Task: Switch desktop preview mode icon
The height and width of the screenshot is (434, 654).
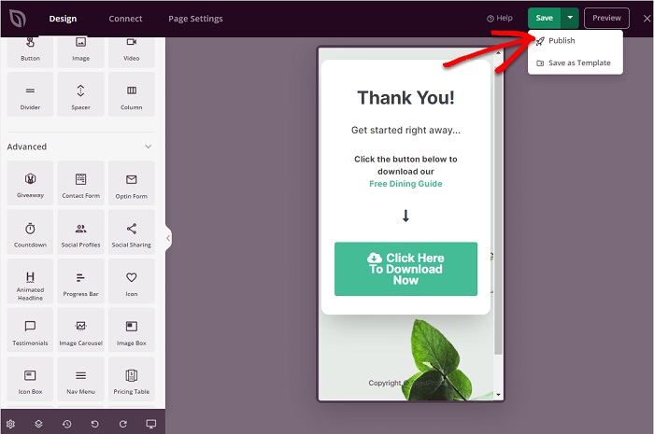Action: (x=151, y=424)
